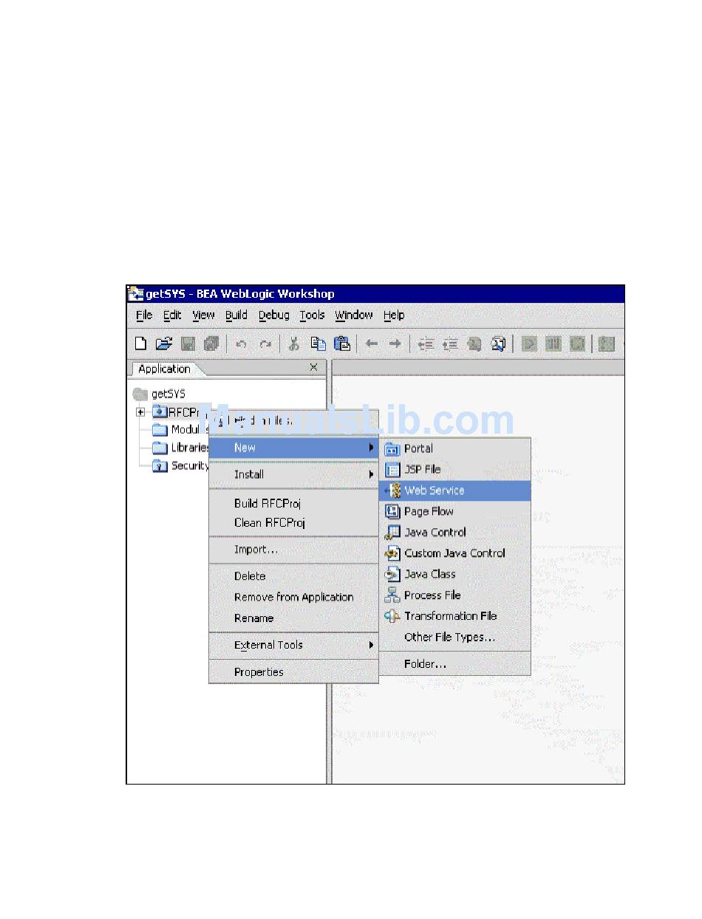Image resolution: width=702 pixels, height=919 pixels.
Task: Click the increase indent toolbar icon
Action: [x=449, y=344]
